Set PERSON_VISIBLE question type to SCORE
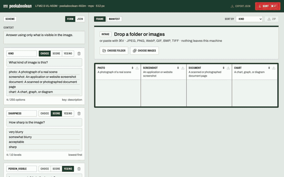Screen dimensions: 284x177 [x=56, y=169]
